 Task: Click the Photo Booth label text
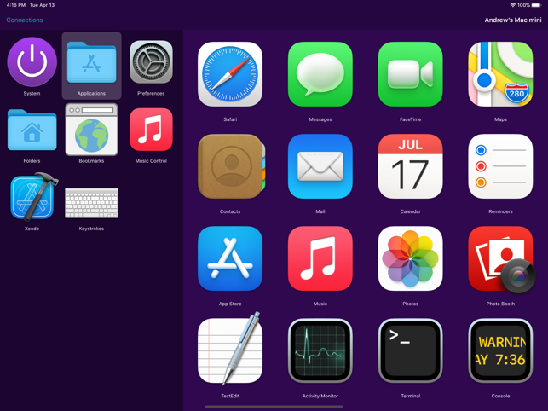coord(500,304)
